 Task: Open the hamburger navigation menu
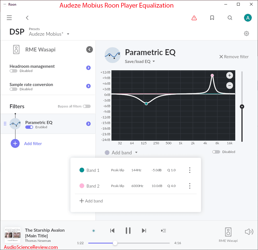tap(9, 18)
